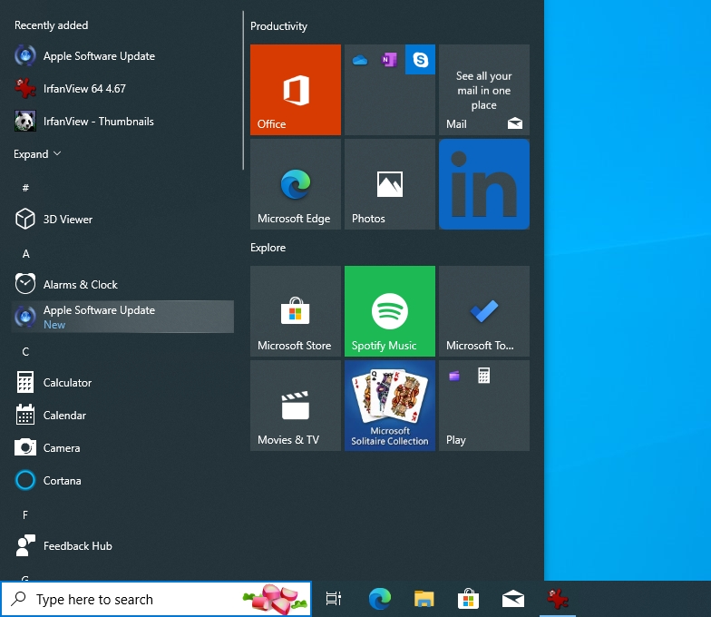711x617 pixels.
Task: Click the C letter header in app list
Action: (x=25, y=352)
